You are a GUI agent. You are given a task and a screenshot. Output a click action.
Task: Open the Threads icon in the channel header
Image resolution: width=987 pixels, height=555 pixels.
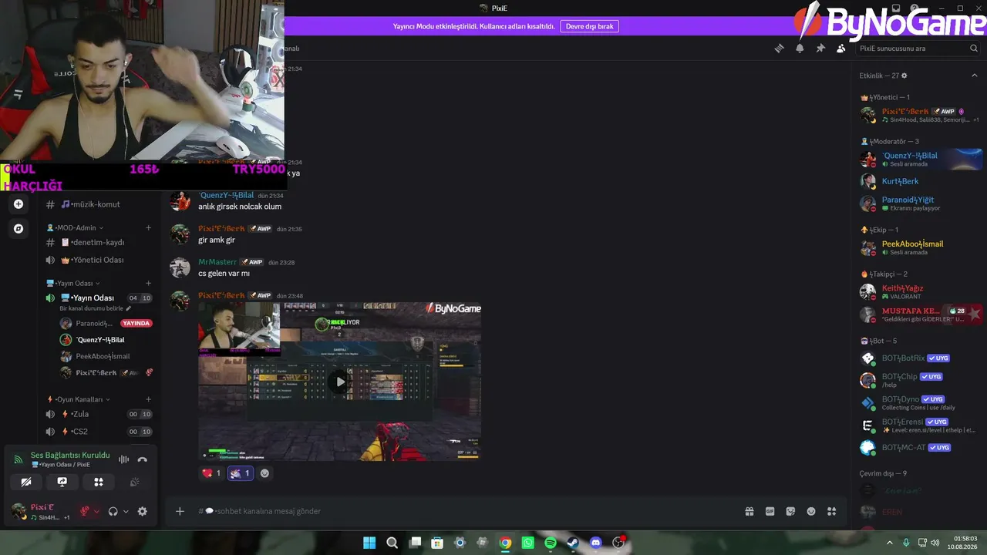pos(779,48)
